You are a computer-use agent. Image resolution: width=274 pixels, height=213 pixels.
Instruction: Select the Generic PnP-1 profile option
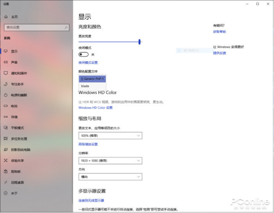coord(92,79)
